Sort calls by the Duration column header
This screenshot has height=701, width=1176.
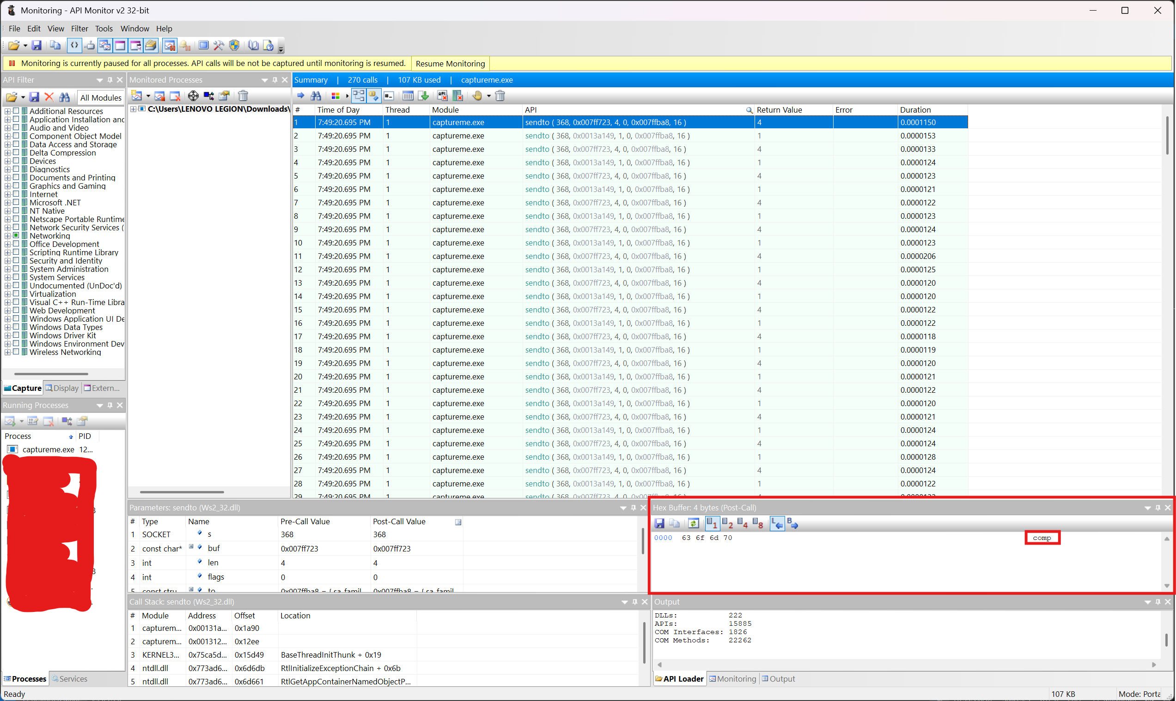pos(915,109)
